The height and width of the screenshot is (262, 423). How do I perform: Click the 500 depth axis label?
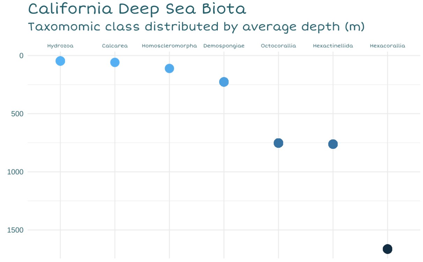click(x=17, y=114)
